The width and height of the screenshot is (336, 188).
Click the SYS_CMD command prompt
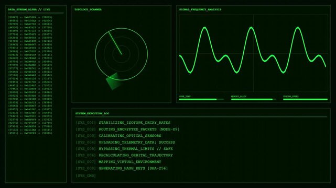pyautogui.click(x=86, y=176)
